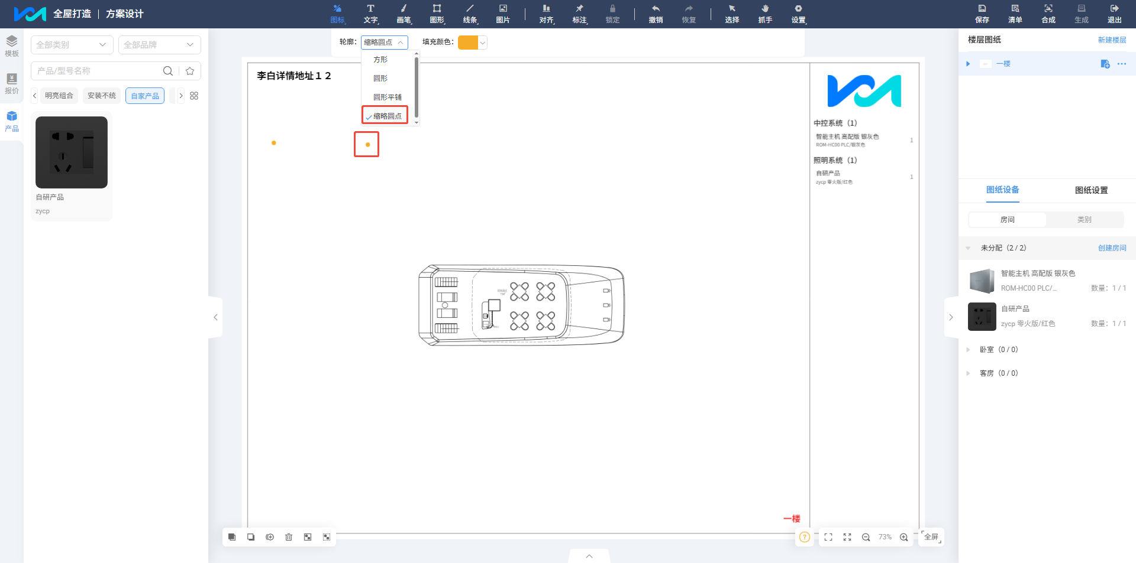Select the 文字 text tool
The width and height of the screenshot is (1136, 563).
[370, 14]
